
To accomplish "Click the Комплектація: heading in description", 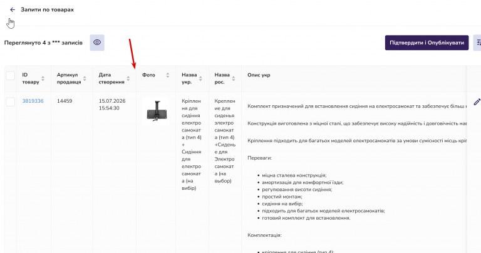I will click(264, 235).
